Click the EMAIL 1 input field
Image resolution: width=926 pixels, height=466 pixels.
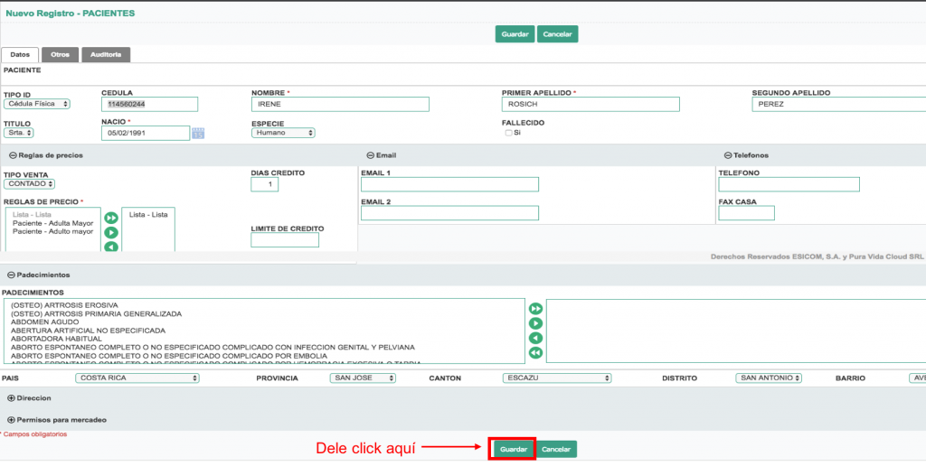(449, 184)
